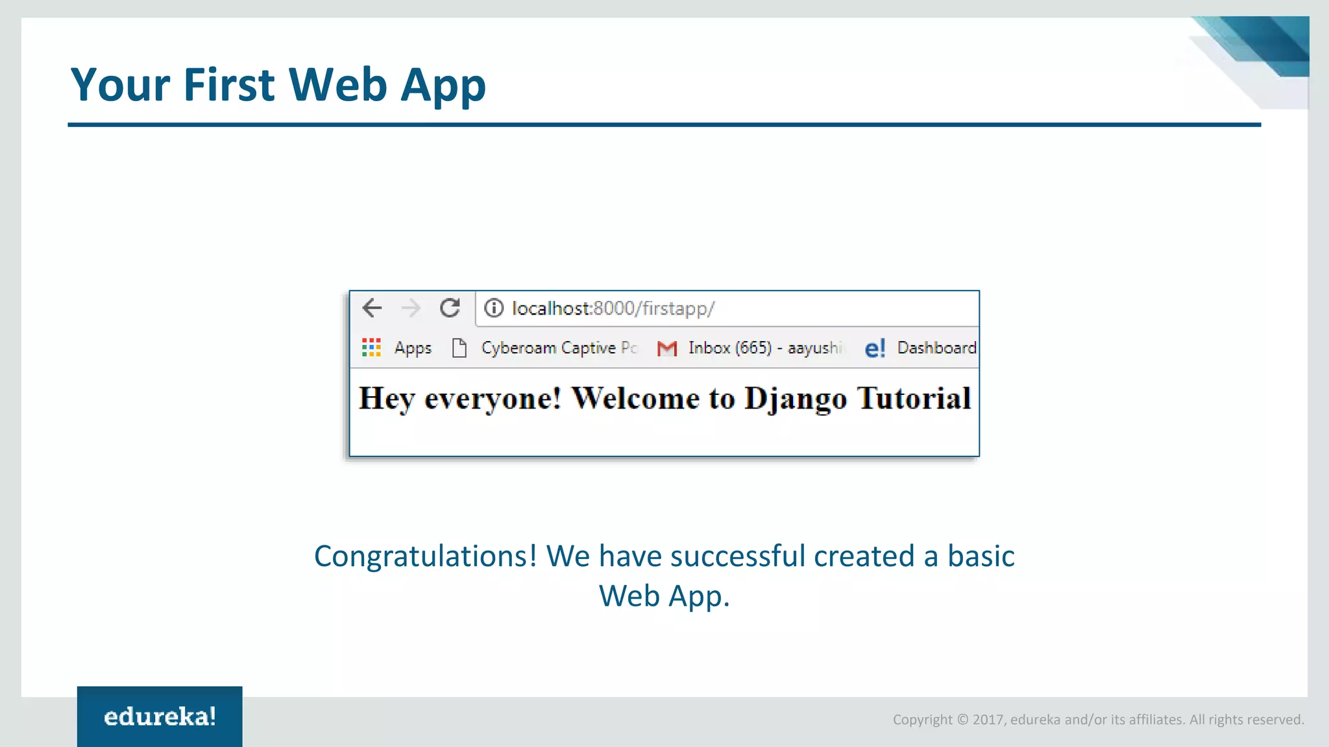This screenshot has height=747, width=1329.
Task: Open the Apps bookmark label
Action: point(413,348)
